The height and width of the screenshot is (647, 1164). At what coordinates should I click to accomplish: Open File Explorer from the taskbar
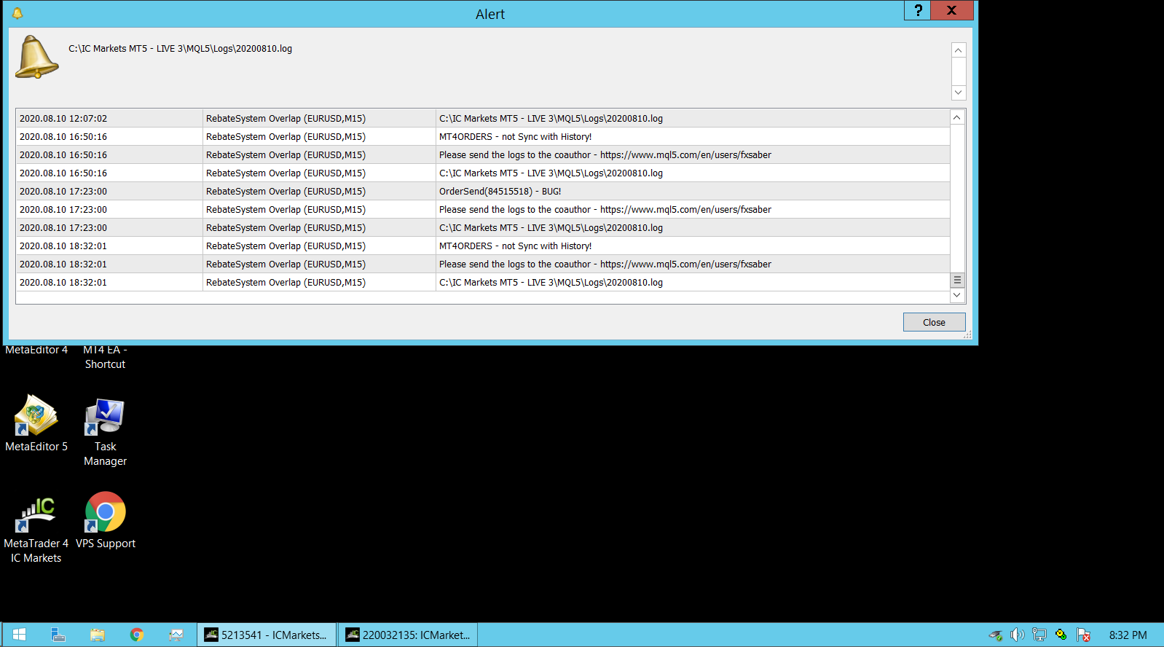click(x=98, y=635)
